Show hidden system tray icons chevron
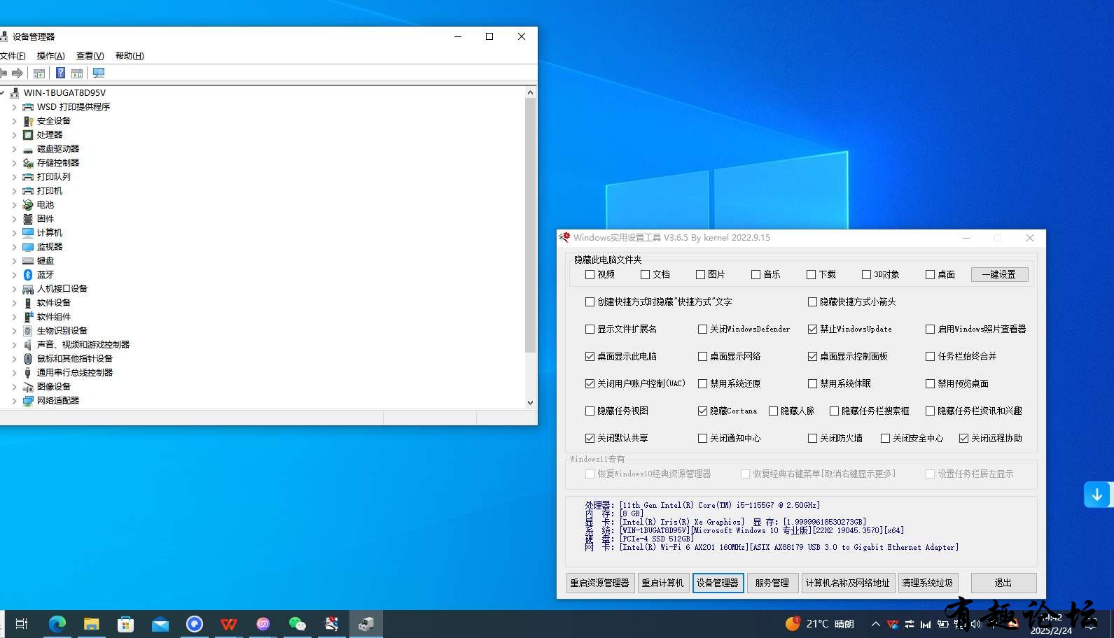This screenshot has height=638, width=1114. coord(875,624)
